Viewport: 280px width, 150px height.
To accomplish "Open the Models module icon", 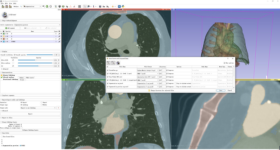I will [63, 6].
